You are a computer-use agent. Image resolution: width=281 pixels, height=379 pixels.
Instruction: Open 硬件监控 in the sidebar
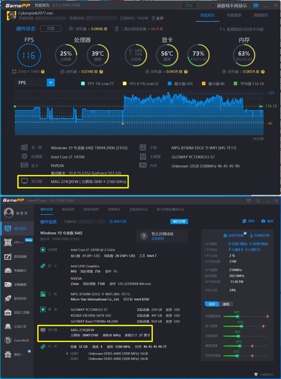(17, 228)
